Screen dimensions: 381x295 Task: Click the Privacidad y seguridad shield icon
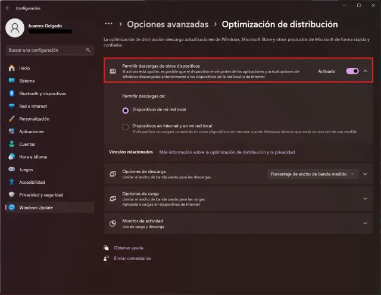click(11, 194)
